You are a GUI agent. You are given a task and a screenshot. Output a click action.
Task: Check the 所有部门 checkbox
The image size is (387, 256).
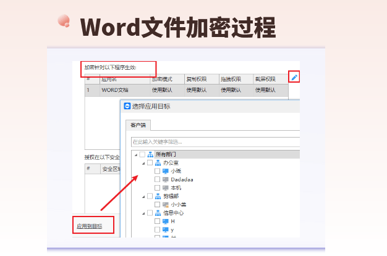pyautogui.click(x=142, y=154)
